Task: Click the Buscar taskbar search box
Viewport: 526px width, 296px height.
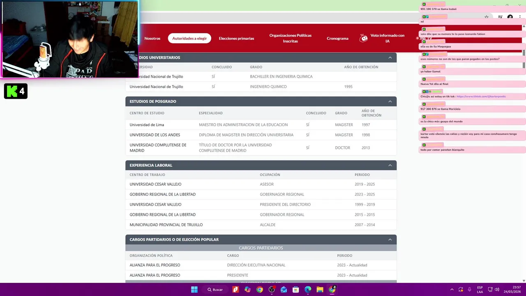Action: click(215, 289)
